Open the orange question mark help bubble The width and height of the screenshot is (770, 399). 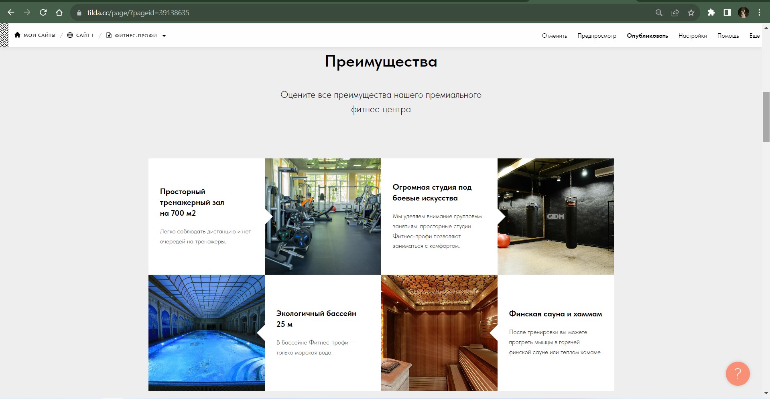coord(737,374)
